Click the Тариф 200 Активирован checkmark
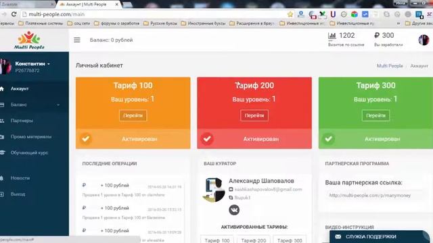The image size is (433, 243). point(207,138)
